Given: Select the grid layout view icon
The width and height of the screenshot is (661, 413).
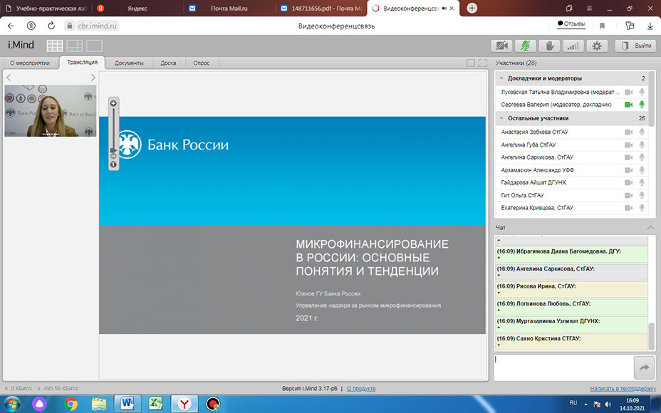Looking at the screenshot, I should [x=55, y=46].
